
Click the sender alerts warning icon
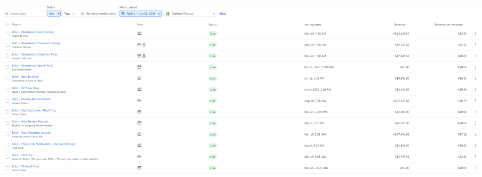click(82, 14)
